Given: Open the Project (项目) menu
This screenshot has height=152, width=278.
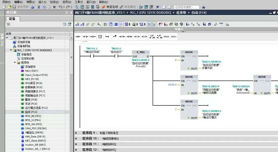Looking at the screenshot, I should (6, 2).
